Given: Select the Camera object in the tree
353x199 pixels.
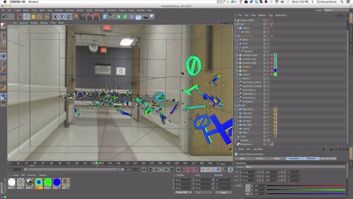Looking at the screenshot, I should click(244, 140).
